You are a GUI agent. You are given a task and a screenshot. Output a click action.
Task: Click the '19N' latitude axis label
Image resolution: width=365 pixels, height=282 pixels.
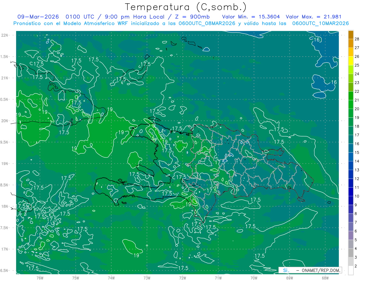pos(5,164)
